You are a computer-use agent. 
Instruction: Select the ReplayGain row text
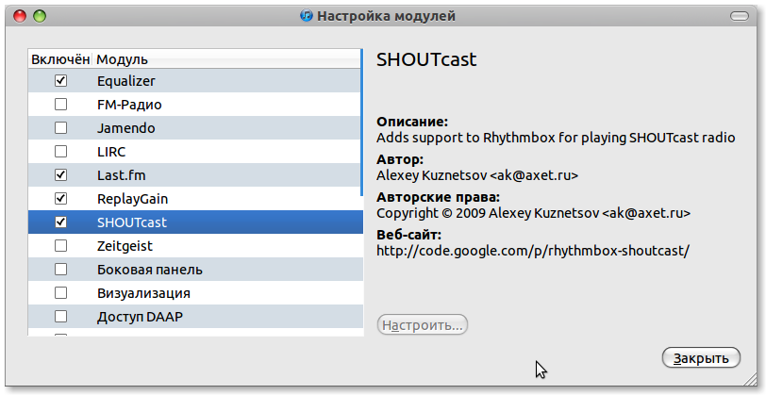click(132, 199)
